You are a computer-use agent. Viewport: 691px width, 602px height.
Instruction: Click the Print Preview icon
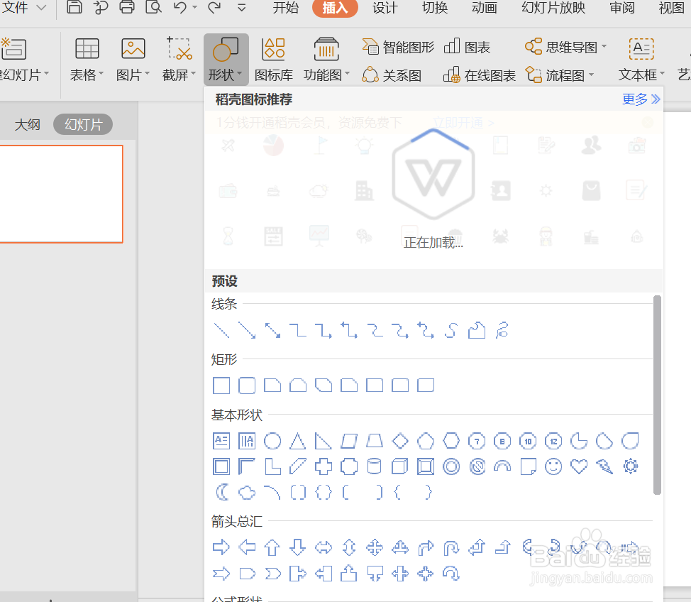pyautogui.click(x=153, y=7)
